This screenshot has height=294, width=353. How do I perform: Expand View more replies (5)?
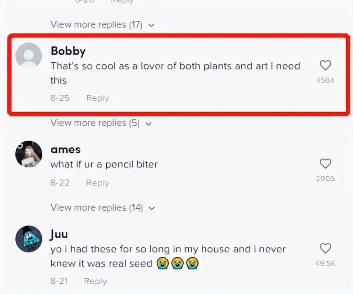tap(101, 123)
